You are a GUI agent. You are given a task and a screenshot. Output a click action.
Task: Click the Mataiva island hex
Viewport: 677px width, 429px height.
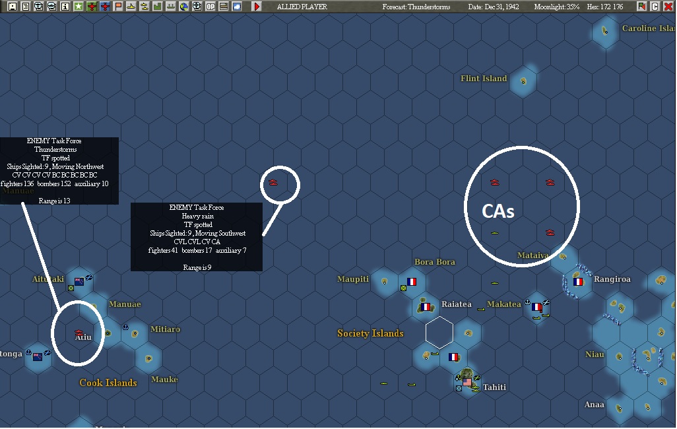(x=563, y=257)
